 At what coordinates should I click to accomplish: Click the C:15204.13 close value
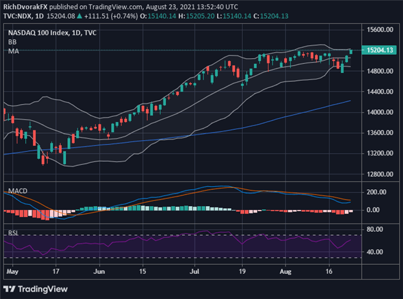[271, 16]
